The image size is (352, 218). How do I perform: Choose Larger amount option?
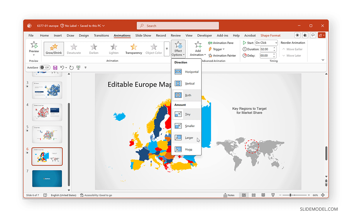click(186, 138)
